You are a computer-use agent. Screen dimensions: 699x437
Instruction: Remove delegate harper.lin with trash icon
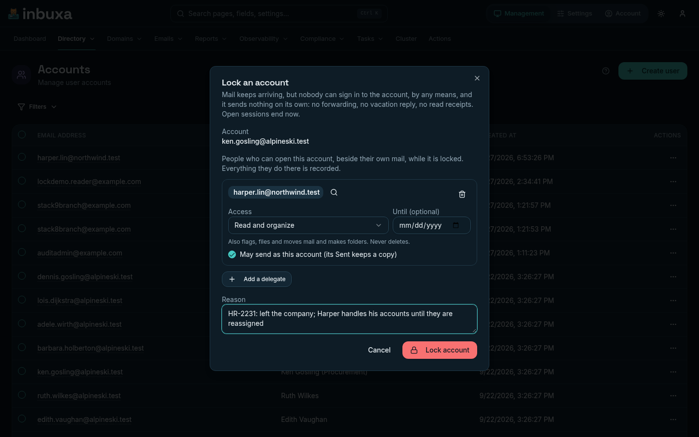[x=462, y=194]
